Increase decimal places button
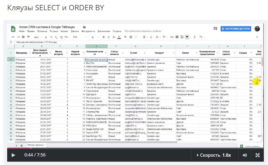Screen dimensions: 268x165 (x=61, y=37)
